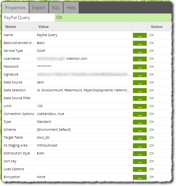
Task: Click the ... button for Target Table
Action: tap(140, 138)
